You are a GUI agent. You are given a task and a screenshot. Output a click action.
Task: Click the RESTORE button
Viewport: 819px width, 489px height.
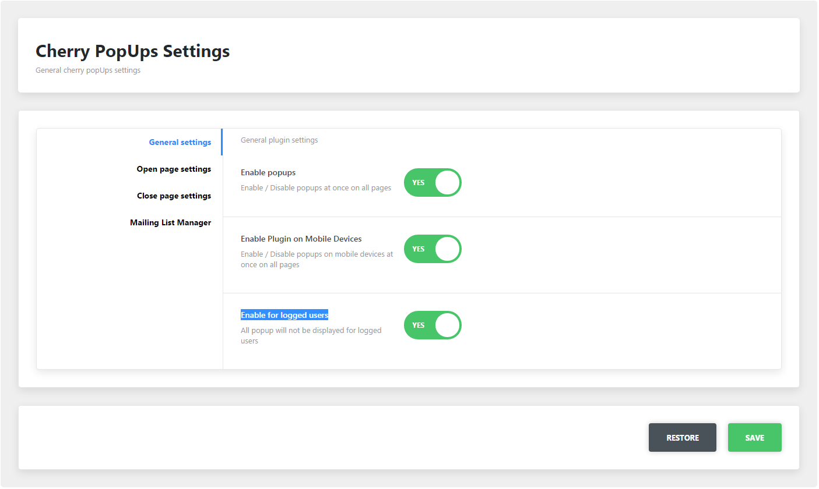[x=682, y=438]
